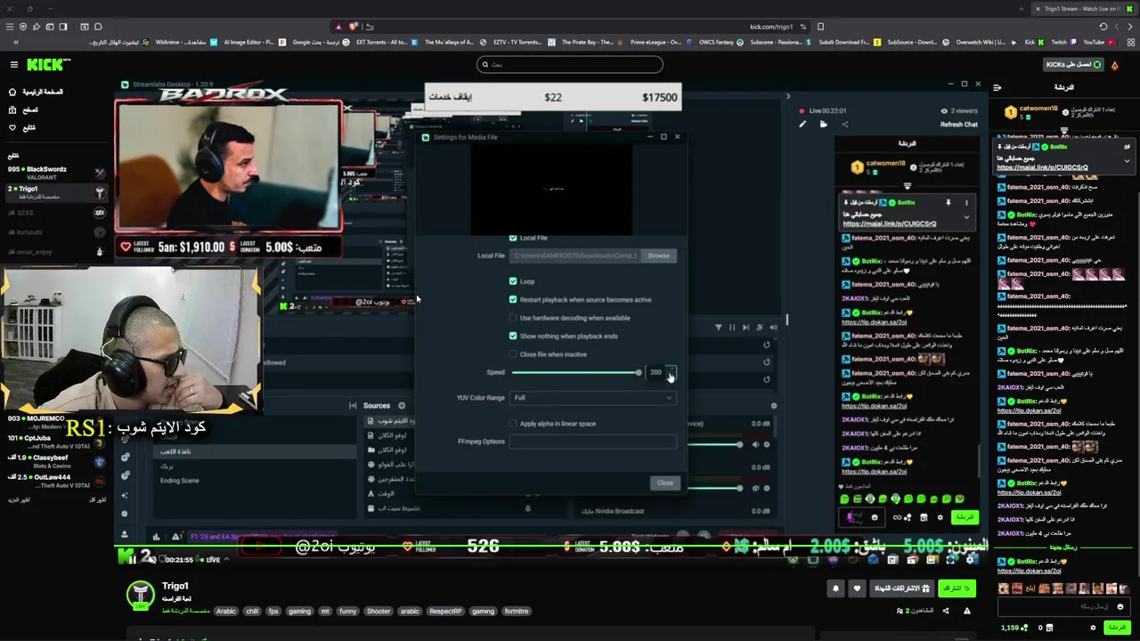Click the Trigo1 channel avatar

(140, 595)
